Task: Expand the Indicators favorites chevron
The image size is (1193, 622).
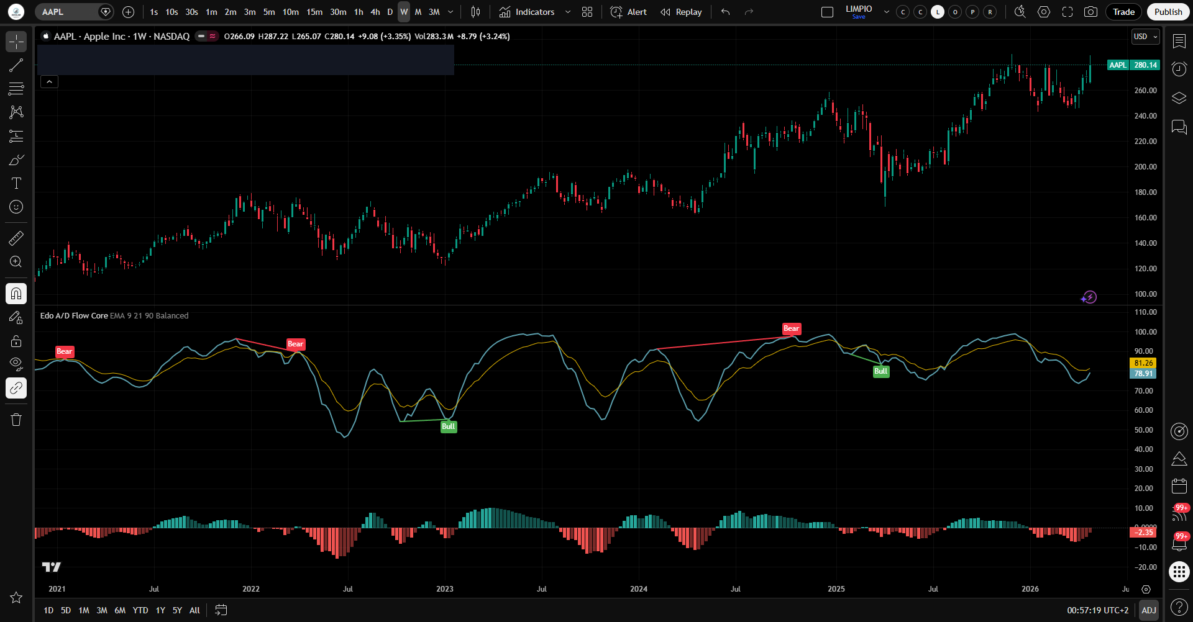Action: [567, 12]
